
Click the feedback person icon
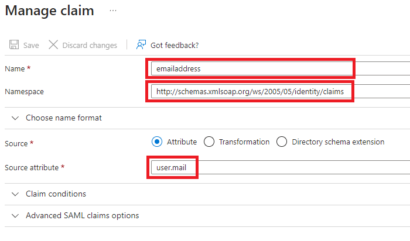click(x=141, y=45)
